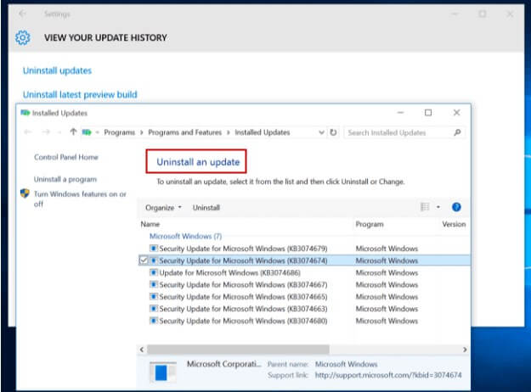Click the refresh button beside address bar
Image resolution: width=531 pixels, height=392 pixels.
[x=333, y=132]
